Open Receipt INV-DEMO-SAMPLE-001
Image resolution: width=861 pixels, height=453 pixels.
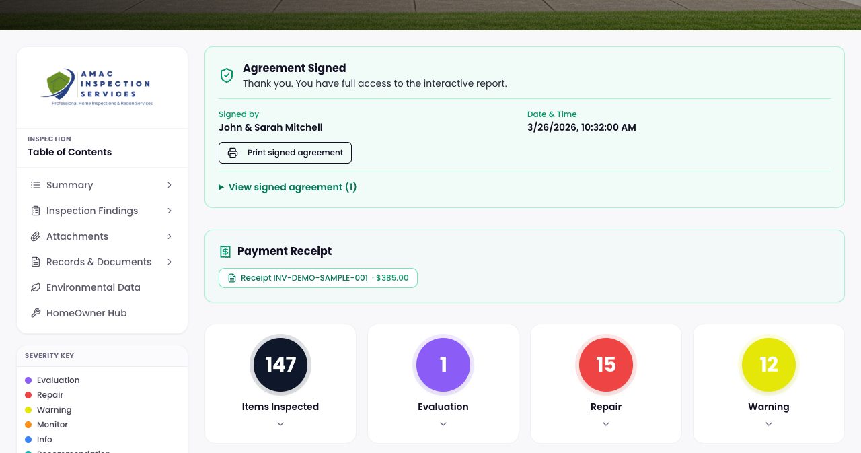pos(318,278)
